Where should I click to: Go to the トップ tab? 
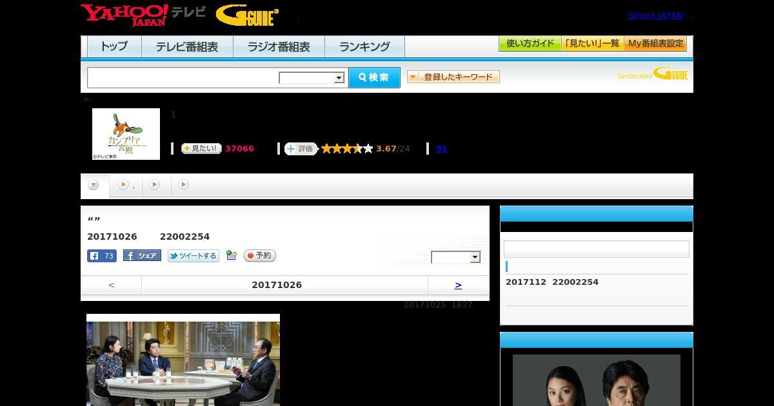(114, 46)
